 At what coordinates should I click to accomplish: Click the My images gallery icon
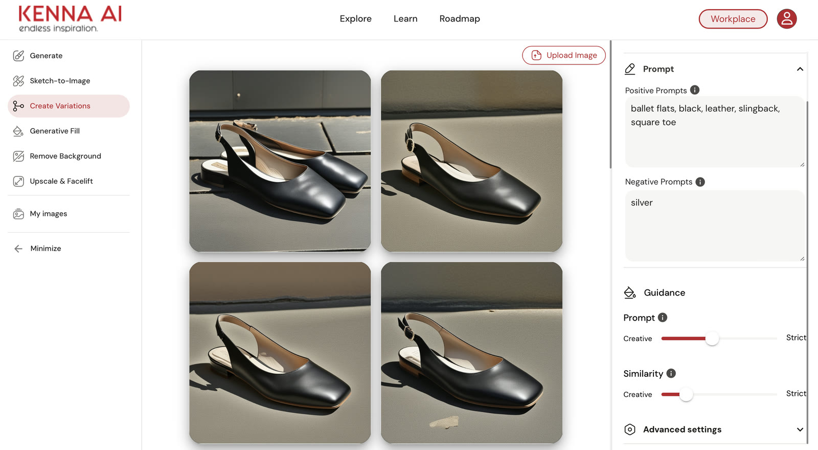[18, 214]
